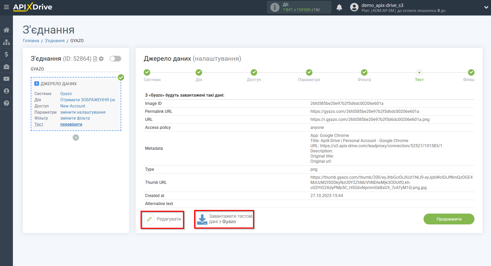The image size is (491, 266).
Task: Toggle the connection on/off switch
Action: tap(115, 59)
